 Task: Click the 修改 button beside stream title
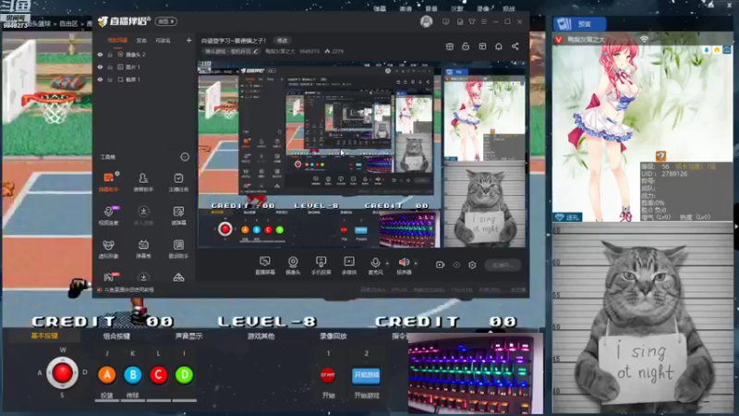pos(282,41)
